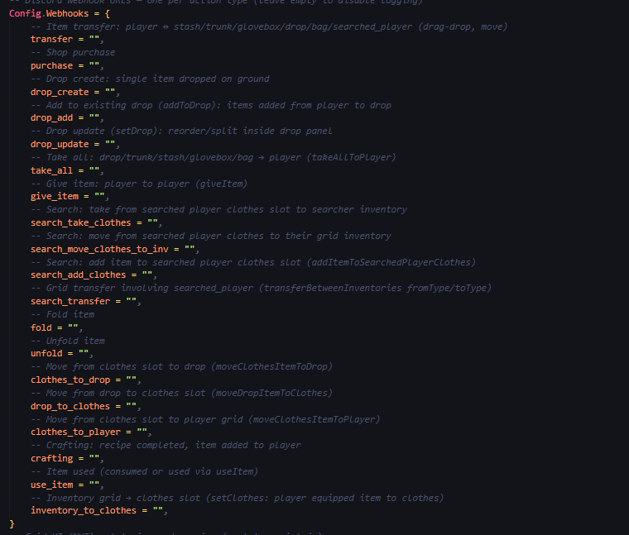Click the search_add_clothes key
The height and width of the screenshot is (535, 629).
pyautogui.click(x=78, y=275)
